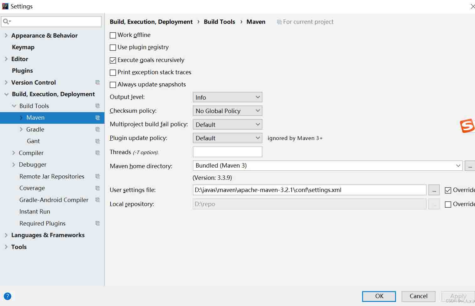This screenshot has width=475, height=306.
Task: Click project-level icon next to Gradle
Action: click(98, 129)
